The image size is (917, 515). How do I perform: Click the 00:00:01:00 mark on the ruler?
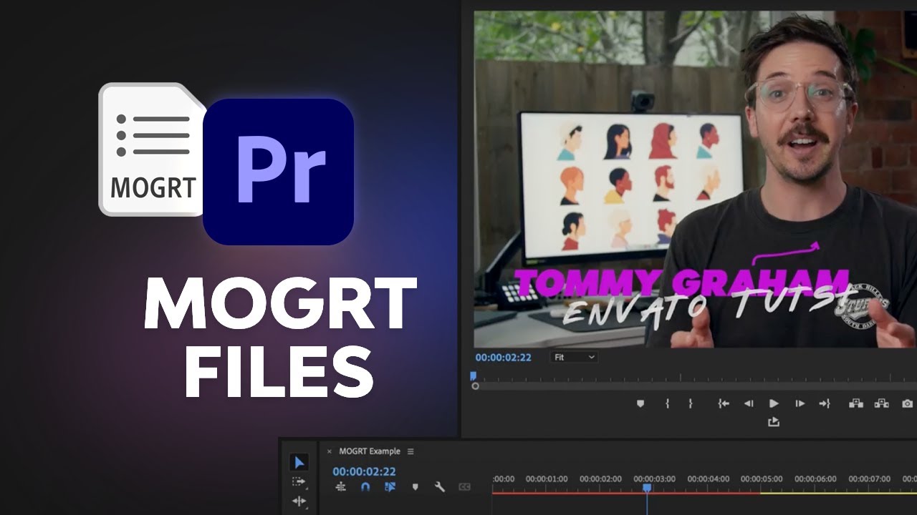click(547, 479)
